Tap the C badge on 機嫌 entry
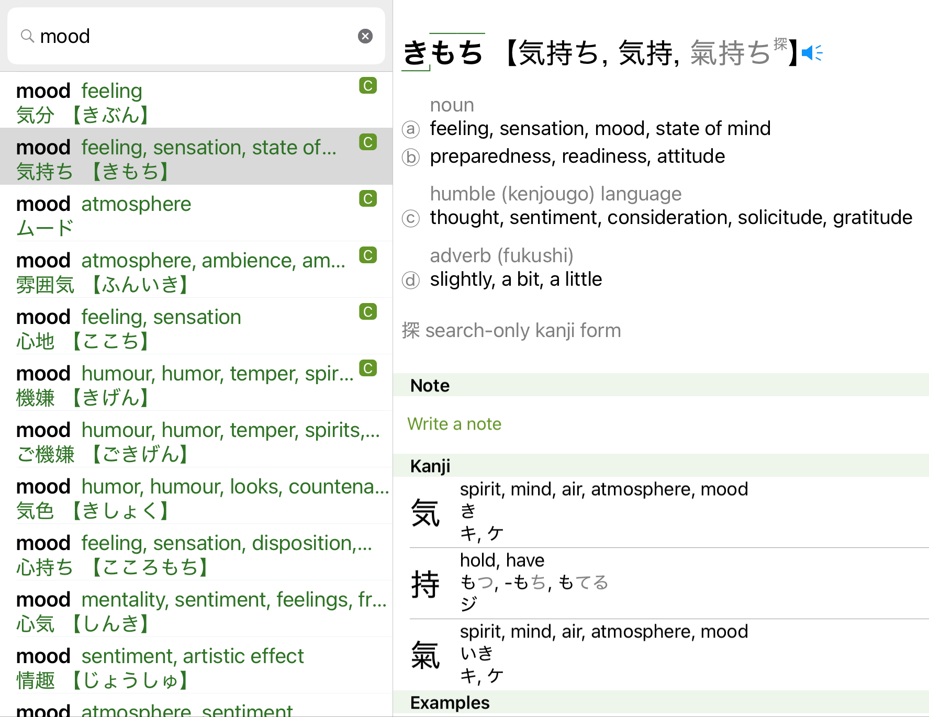 368,368
